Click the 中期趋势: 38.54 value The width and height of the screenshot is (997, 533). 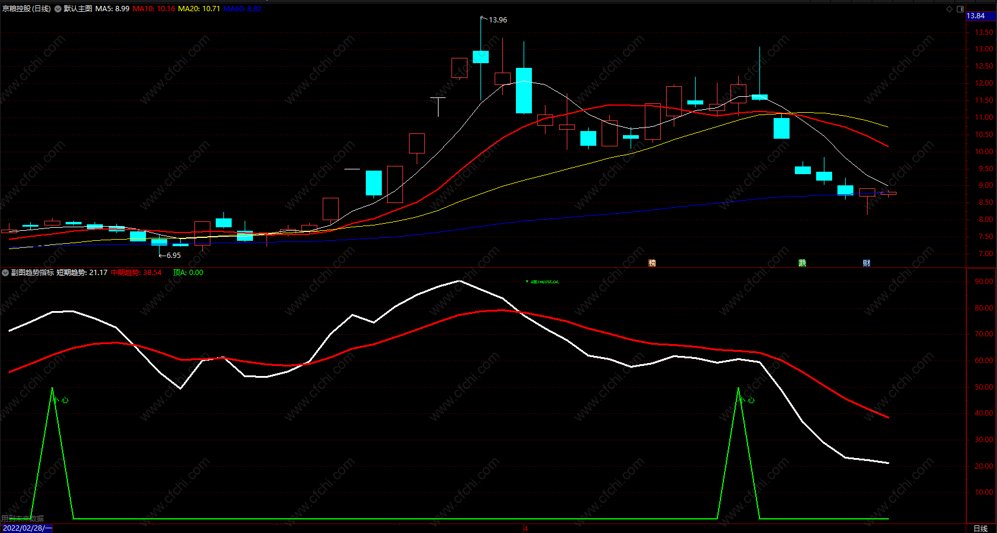136,273
